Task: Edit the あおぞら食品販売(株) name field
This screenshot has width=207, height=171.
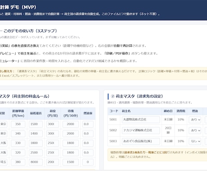Action: (x=141, y=141)
